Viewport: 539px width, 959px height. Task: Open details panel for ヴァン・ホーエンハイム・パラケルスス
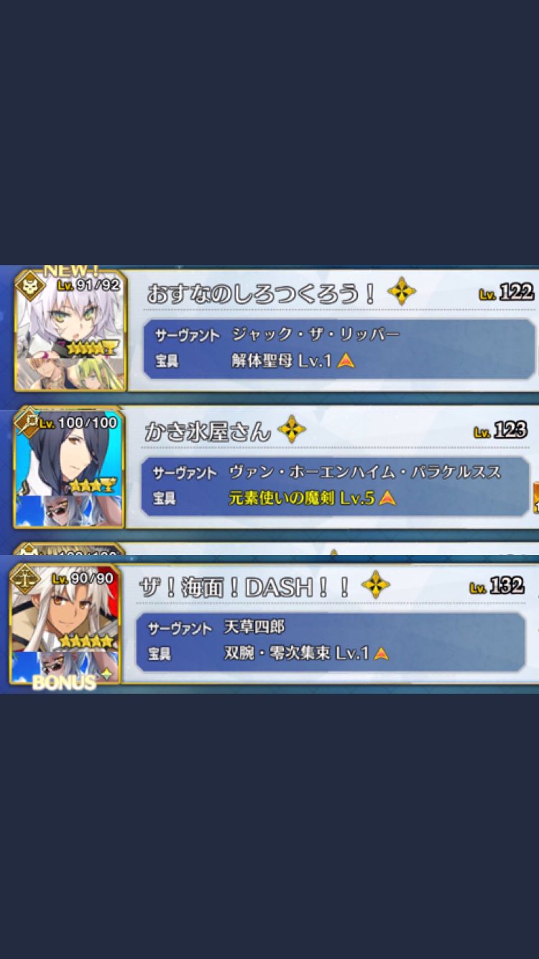click(336, 485)
